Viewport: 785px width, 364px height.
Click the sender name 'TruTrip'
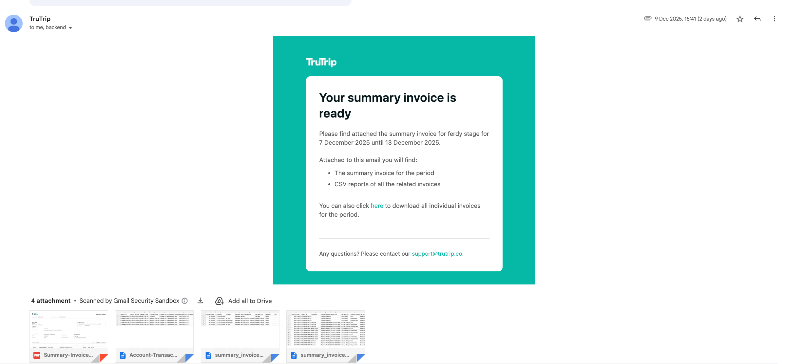tap(40, 19)
